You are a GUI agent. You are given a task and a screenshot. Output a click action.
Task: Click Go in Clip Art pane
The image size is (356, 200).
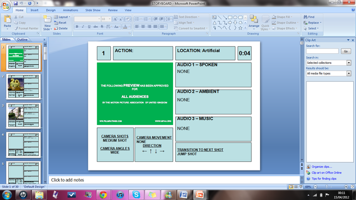(346, 51)
